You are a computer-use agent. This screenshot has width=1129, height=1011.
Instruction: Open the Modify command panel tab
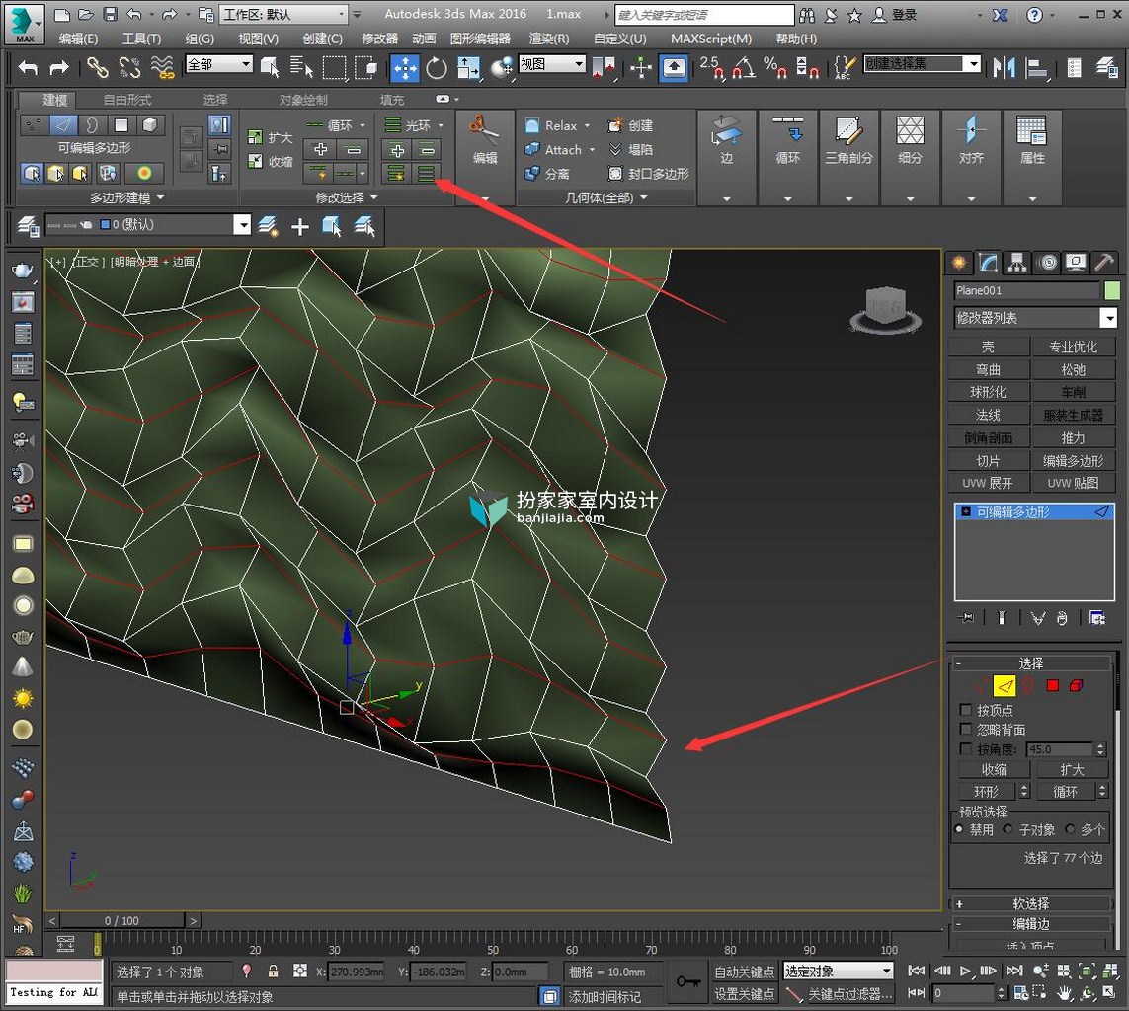click(x=988, y=263)
